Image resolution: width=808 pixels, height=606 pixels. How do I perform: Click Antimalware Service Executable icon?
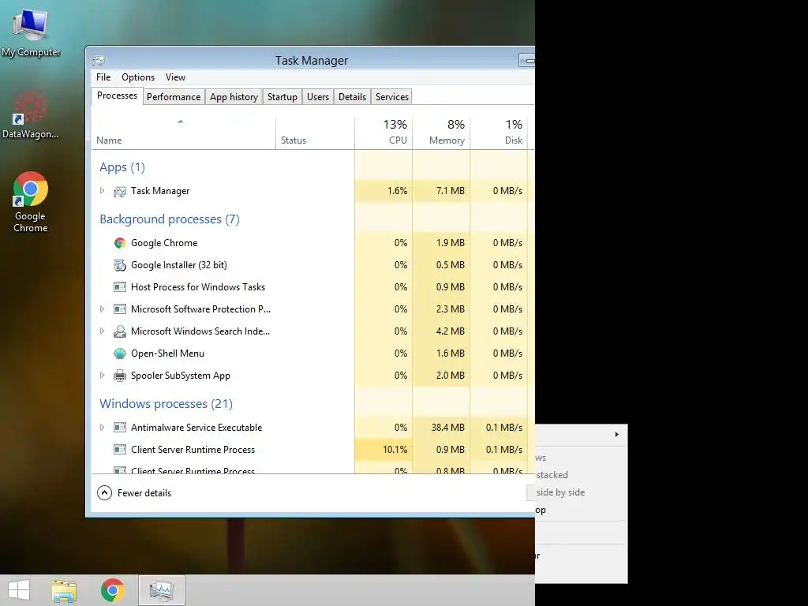point(120,428)
